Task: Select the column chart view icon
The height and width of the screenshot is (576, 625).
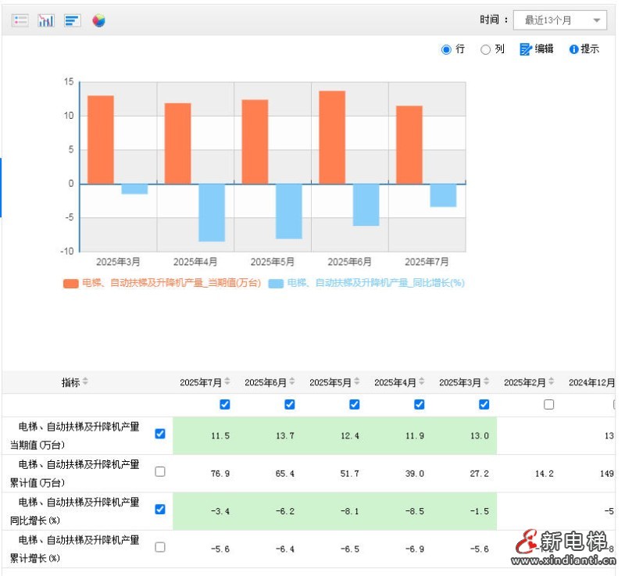Action: 46,20
